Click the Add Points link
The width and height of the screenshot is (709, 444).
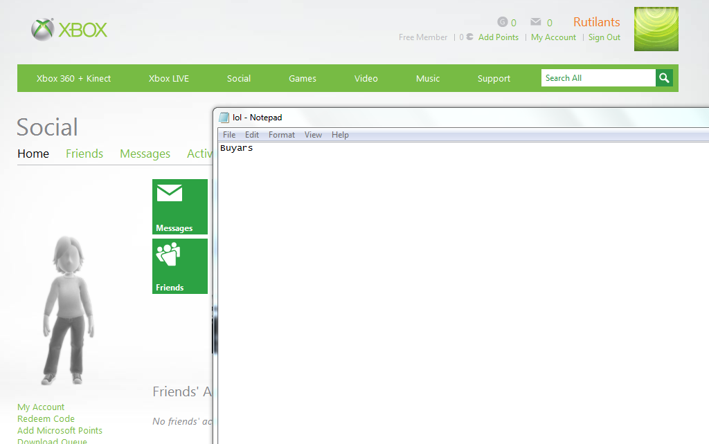pyautogui.click(x=499, y=37)
